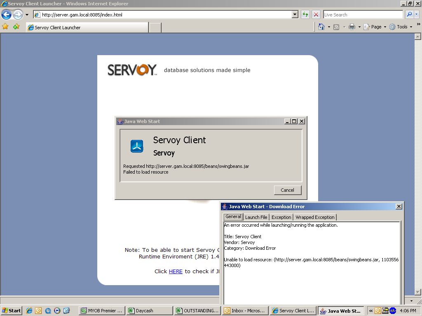
Task: Click the red Stop loading icon
Action: 316,14
